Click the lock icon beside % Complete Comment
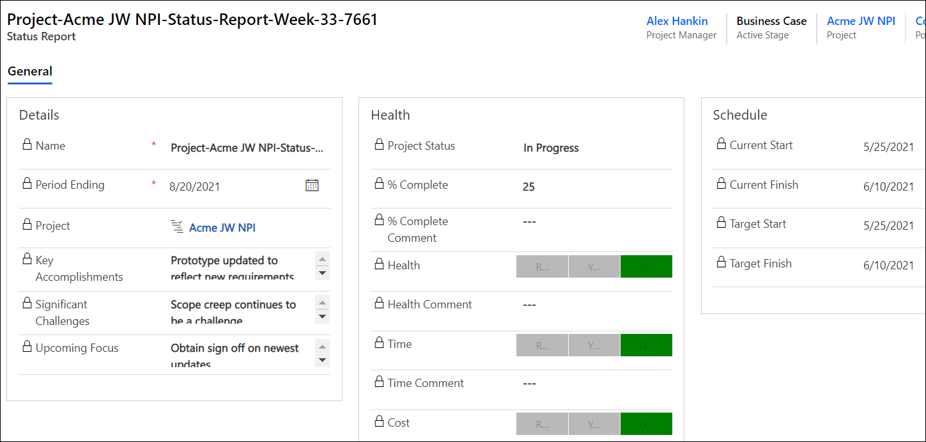This screenshot has width=926, height=442. (379, 219)
